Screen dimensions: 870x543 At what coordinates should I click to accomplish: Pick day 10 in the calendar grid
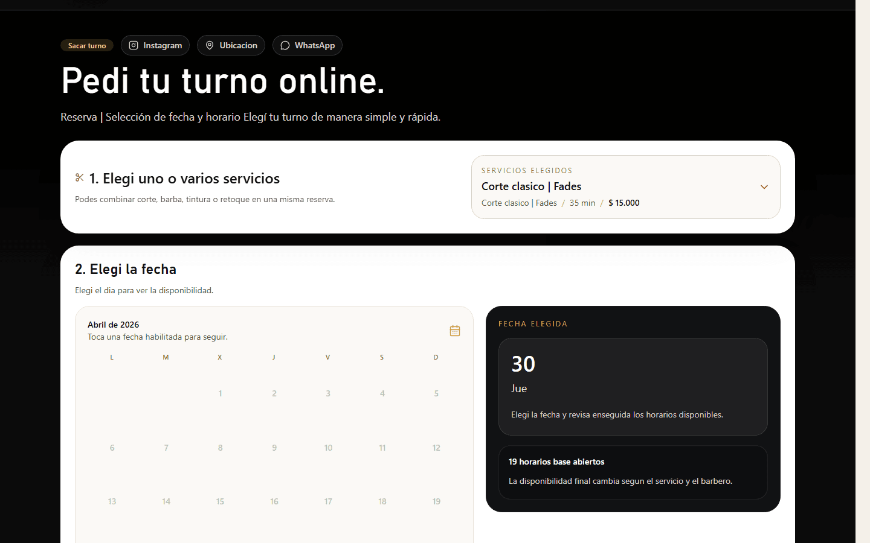pyautogui.click(x=328, y=448)
